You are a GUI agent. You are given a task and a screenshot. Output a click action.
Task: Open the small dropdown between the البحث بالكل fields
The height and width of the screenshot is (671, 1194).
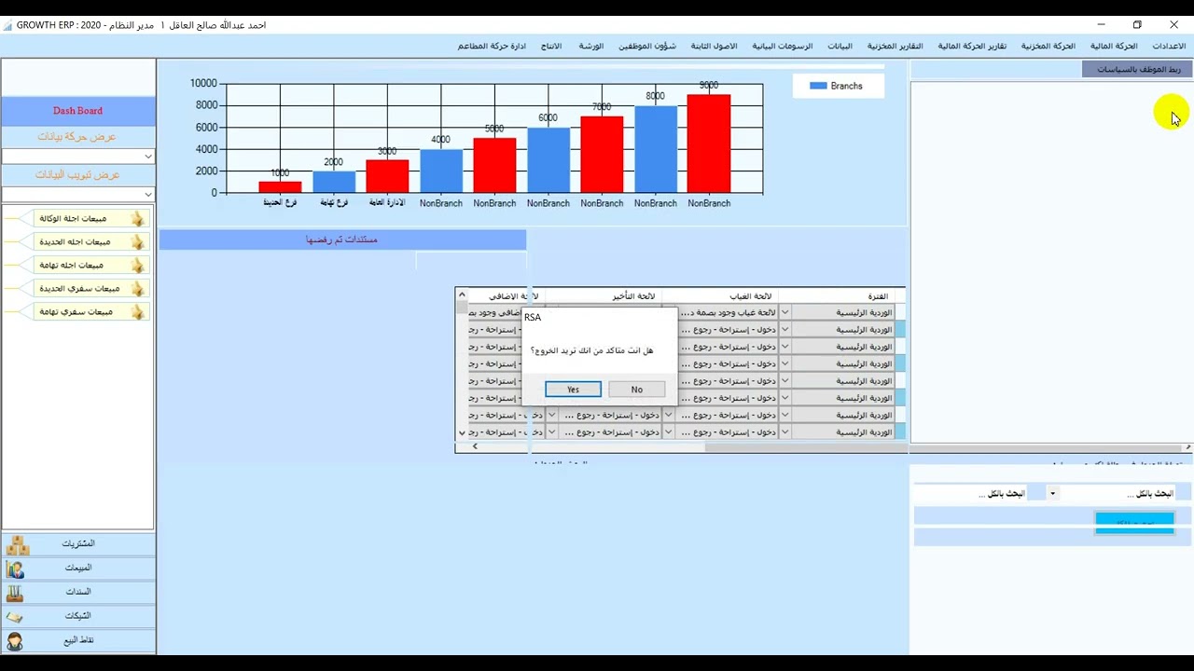point(1052,494)
